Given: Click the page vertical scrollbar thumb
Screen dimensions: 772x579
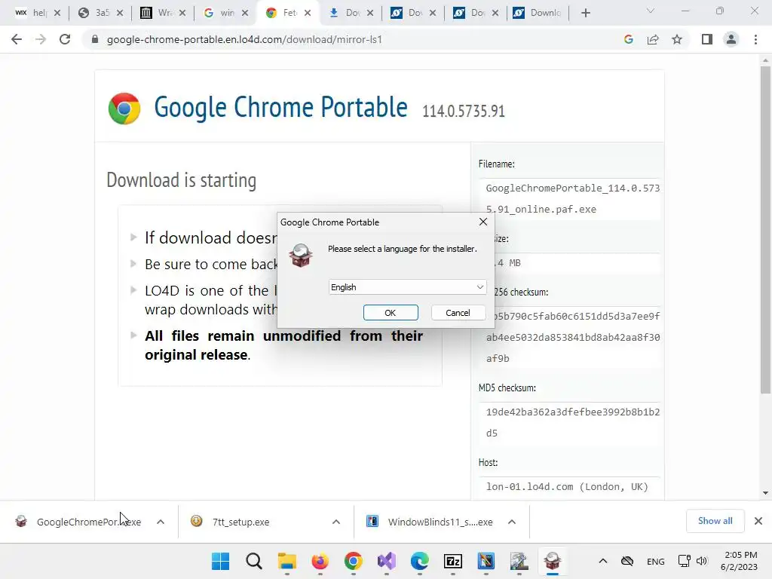Looking at the screenshot, I should point(765,229).
